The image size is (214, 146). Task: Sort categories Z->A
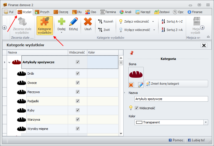pos(172,30)
